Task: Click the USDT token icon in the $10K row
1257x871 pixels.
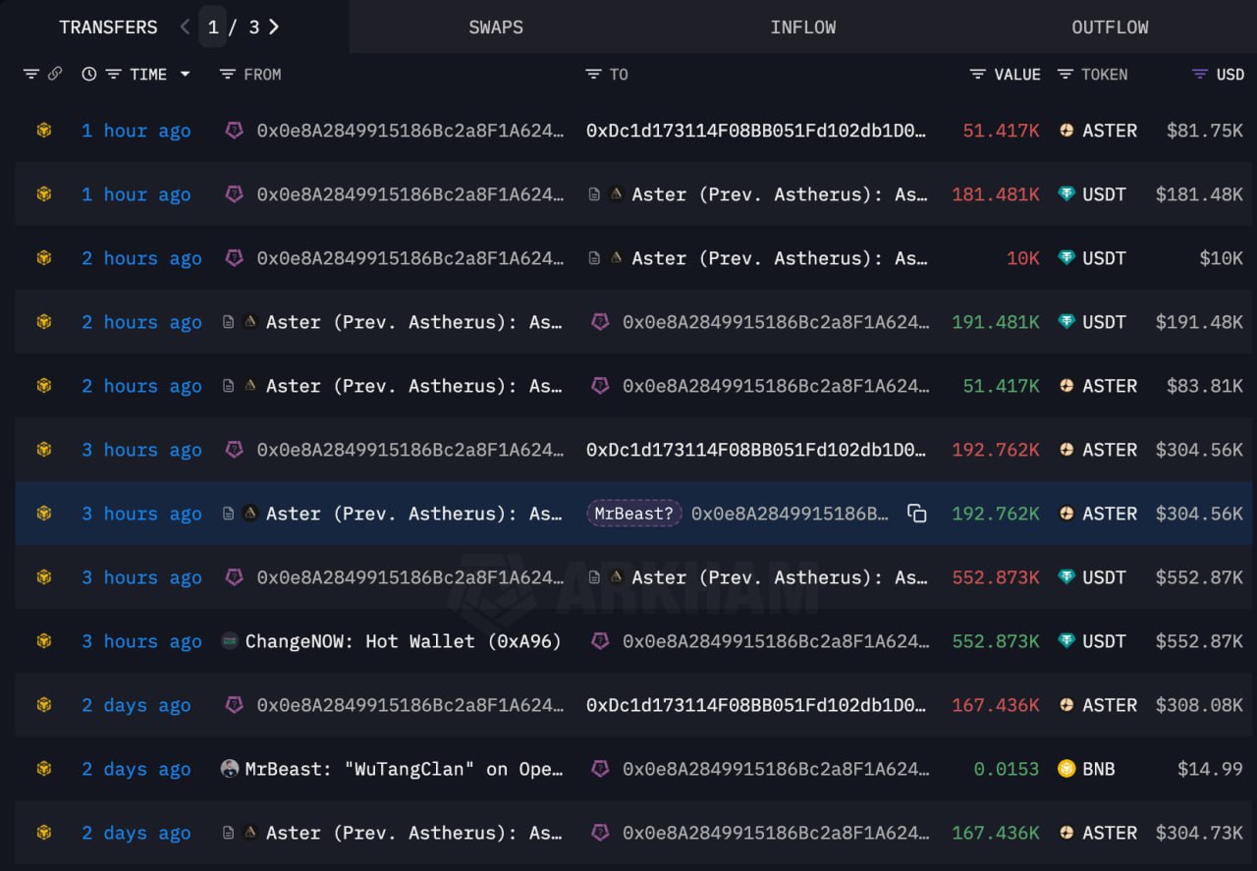Action: 1066,258
